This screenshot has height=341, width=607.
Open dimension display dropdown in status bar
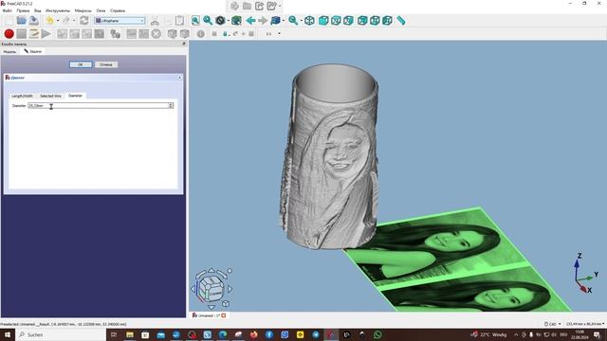pyautogui.click(x=585, y=324)
